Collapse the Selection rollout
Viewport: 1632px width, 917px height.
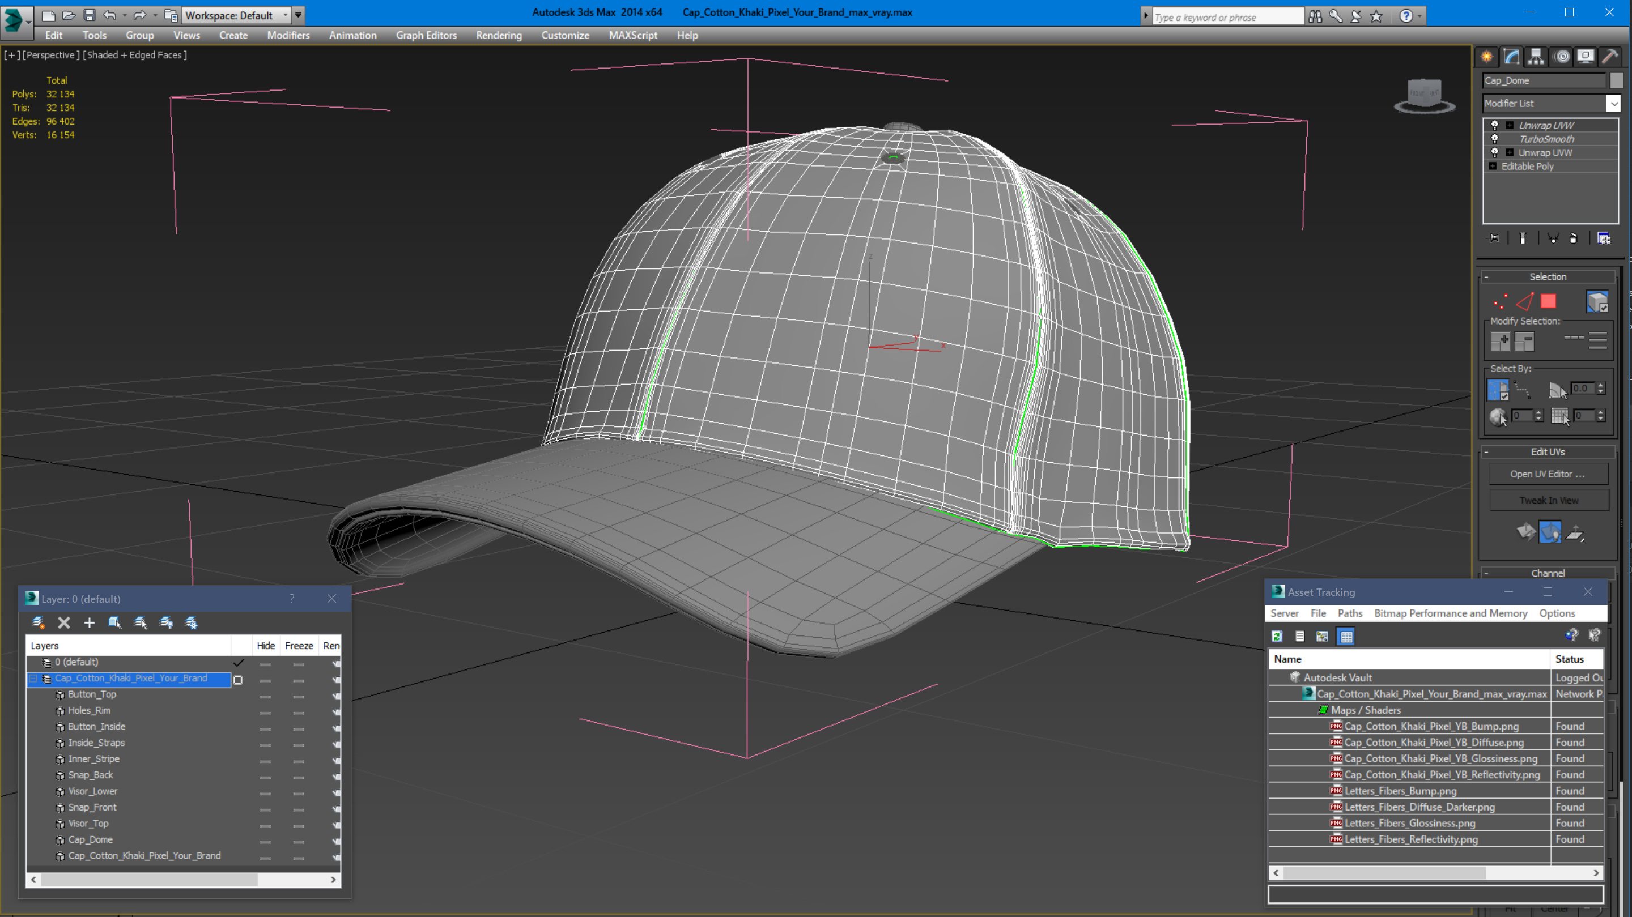click(1548, 277)
